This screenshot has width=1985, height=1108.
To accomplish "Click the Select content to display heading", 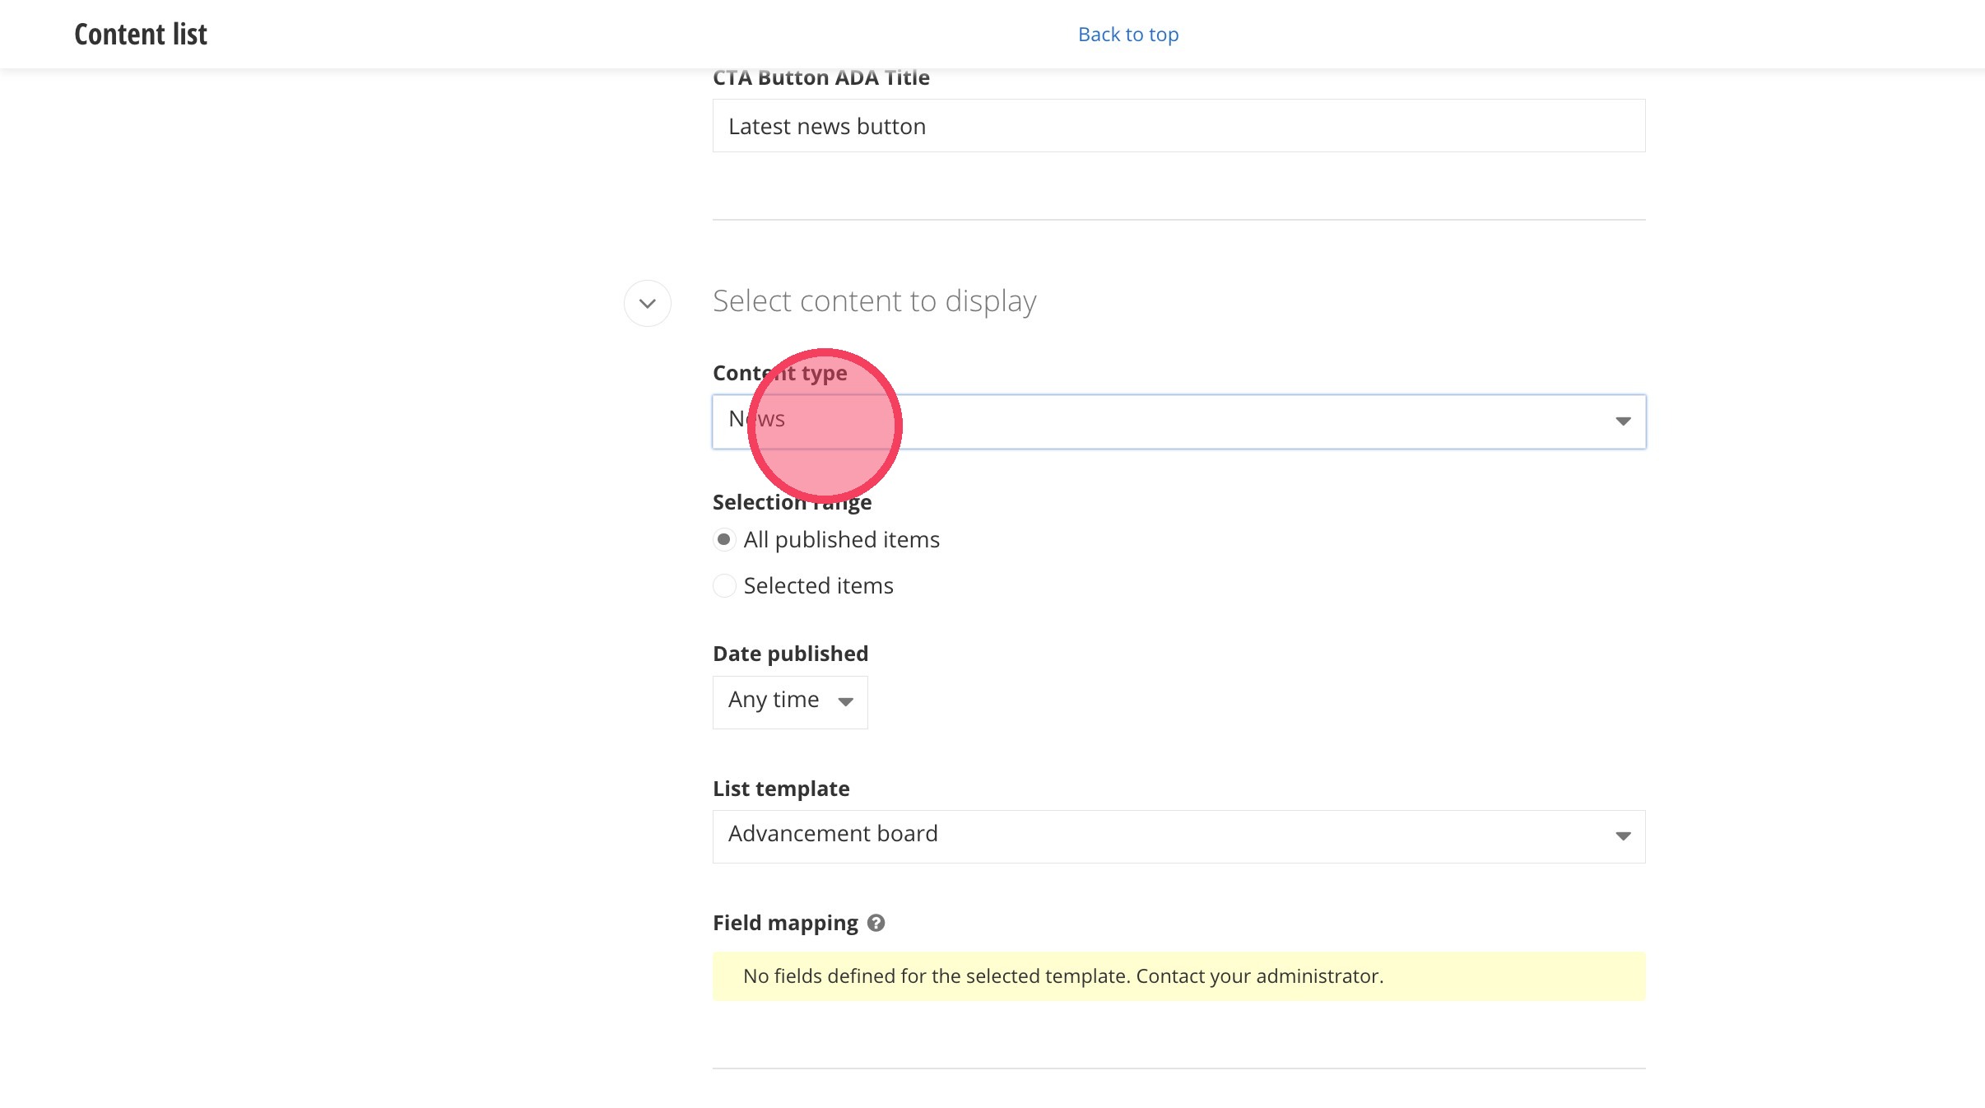I will (874, 301).
